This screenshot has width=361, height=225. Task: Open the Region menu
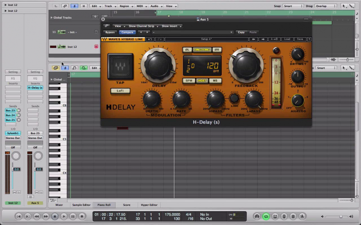point(126,6)
